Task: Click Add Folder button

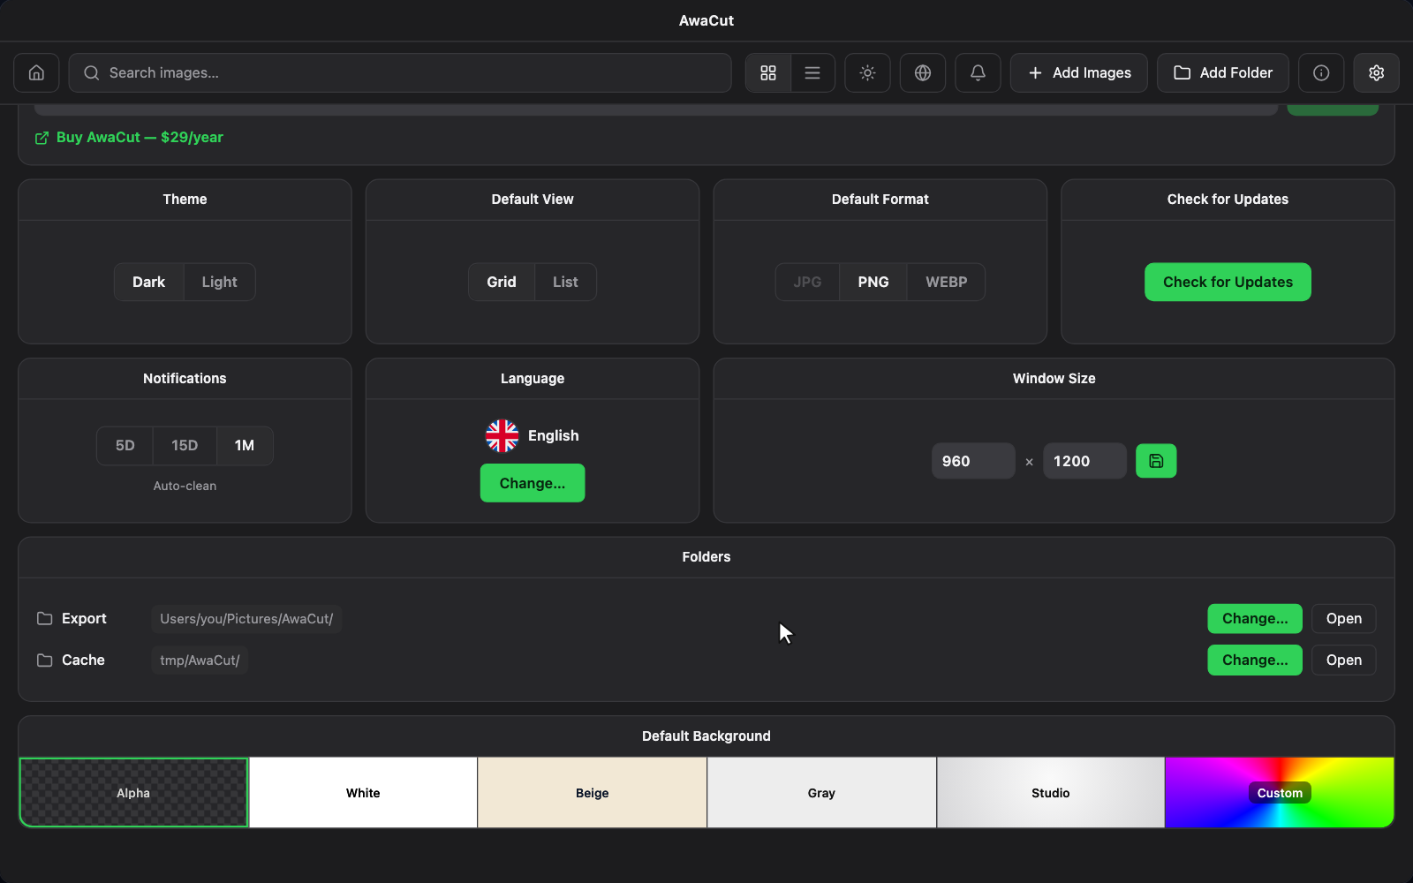Action: click(x=1223, y=73)
